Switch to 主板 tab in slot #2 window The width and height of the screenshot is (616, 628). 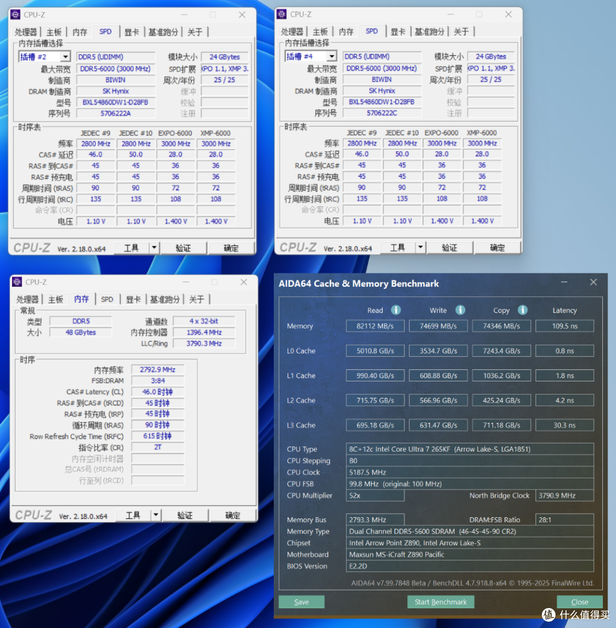[x=54, y=32]
